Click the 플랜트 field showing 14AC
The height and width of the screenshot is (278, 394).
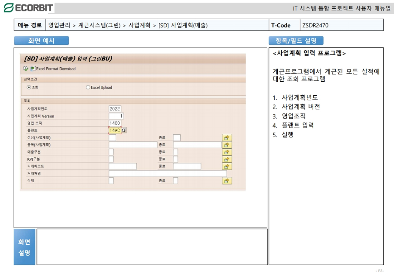point(115,130)
